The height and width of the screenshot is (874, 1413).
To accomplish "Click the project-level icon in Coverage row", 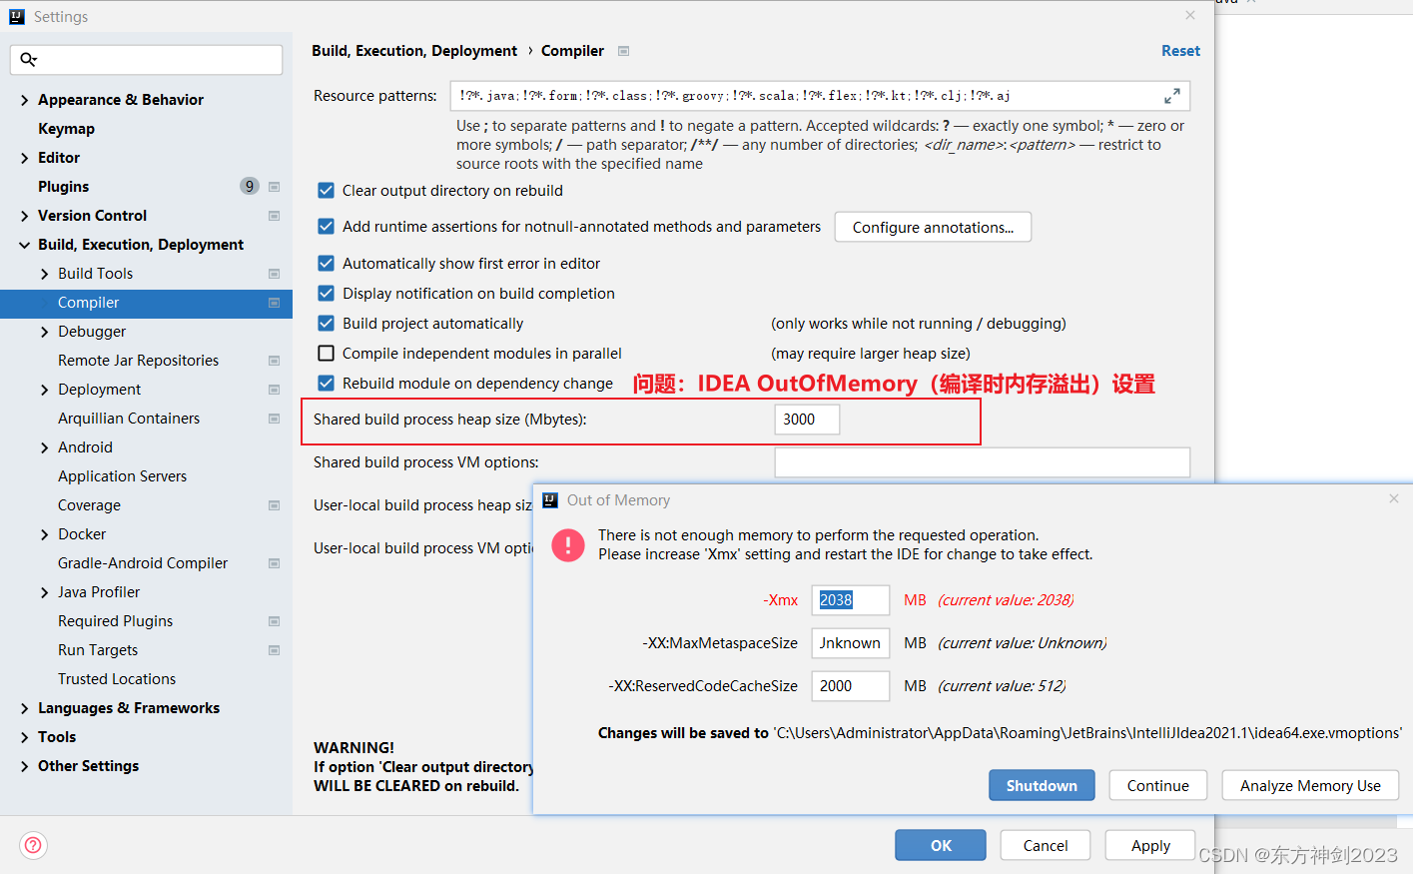I will [274, 505].
